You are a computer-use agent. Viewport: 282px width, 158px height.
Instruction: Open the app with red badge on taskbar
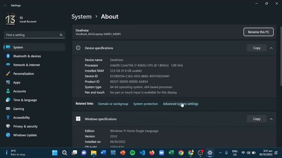200,153
